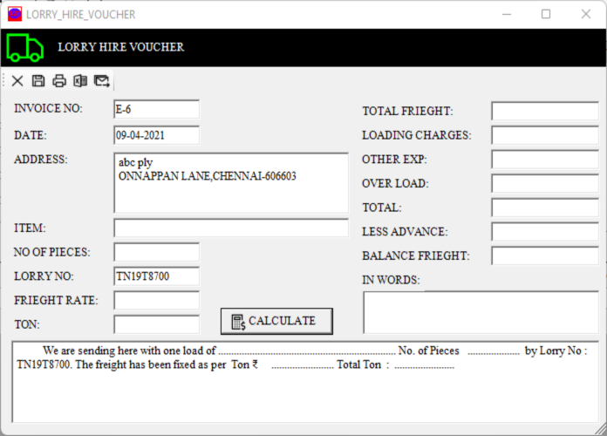Print the lorry hire voucher

tap(59, 81)
